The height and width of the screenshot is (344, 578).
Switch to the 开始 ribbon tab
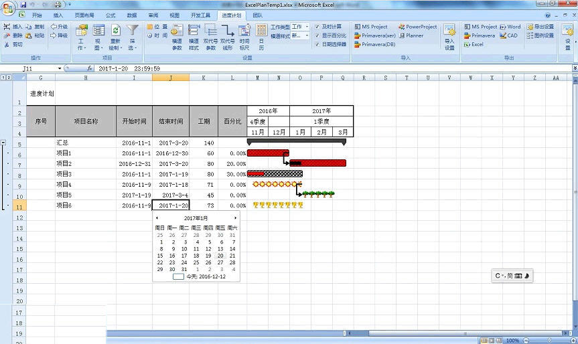[x=37, y=15]
